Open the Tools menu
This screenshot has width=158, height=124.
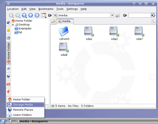(60, 9)
